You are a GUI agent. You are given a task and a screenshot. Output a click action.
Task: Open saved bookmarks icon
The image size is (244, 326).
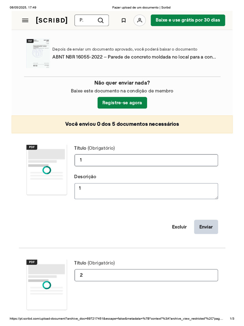124,20
